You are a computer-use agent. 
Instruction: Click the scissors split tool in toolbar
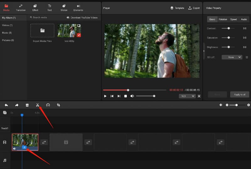click(38, 105)
